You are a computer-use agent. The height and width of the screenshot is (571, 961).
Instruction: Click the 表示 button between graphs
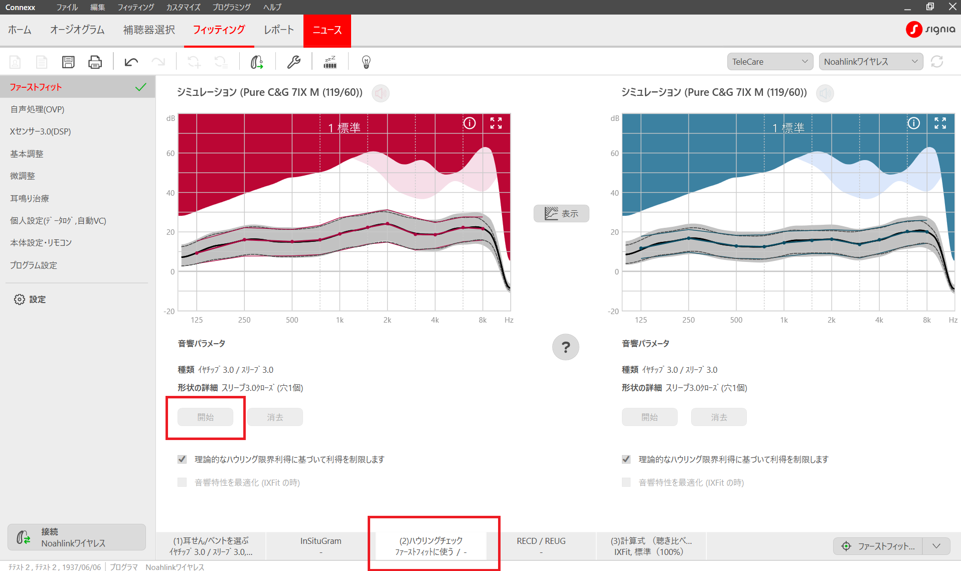point(561,213)
